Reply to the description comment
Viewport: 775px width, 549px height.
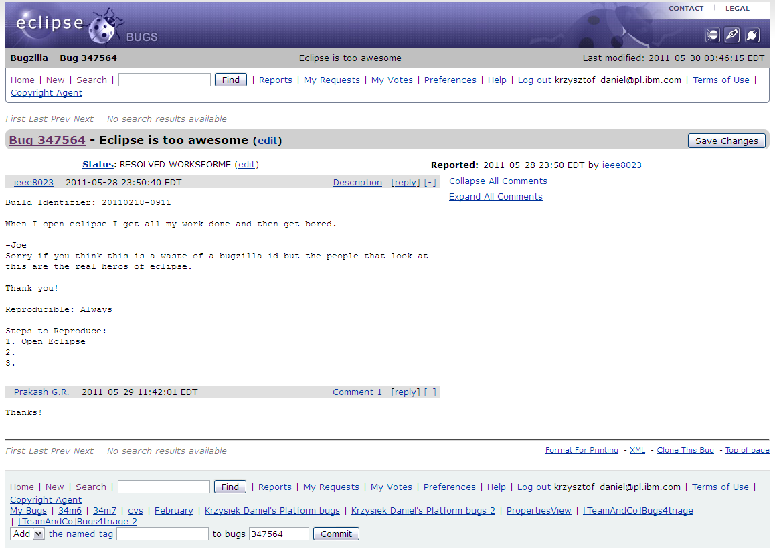click(406, 183)
